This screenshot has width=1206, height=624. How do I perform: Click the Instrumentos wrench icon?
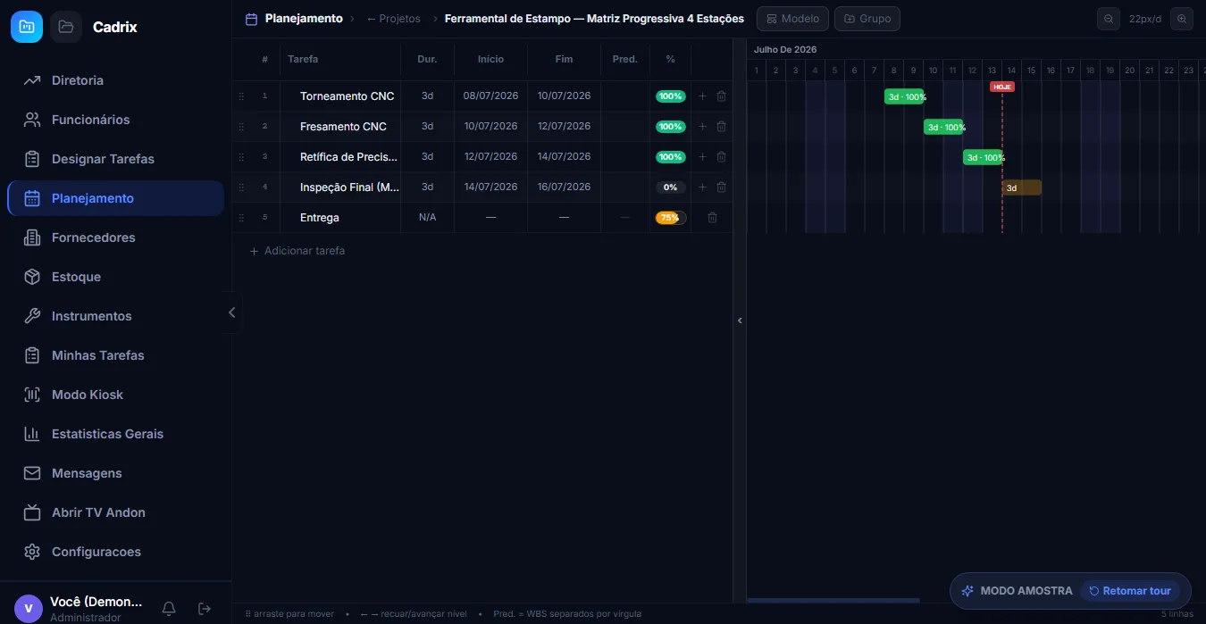point(32,316)
